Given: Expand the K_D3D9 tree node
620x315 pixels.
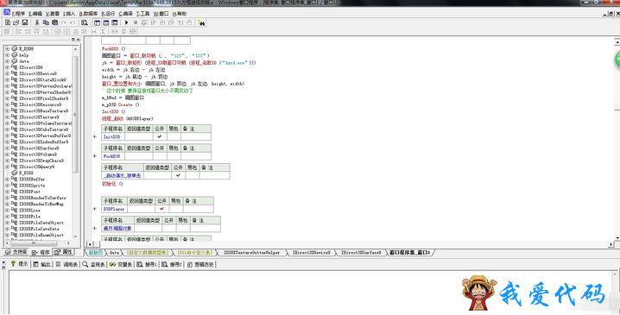Looking at the screenshot, I should (7, 48).
